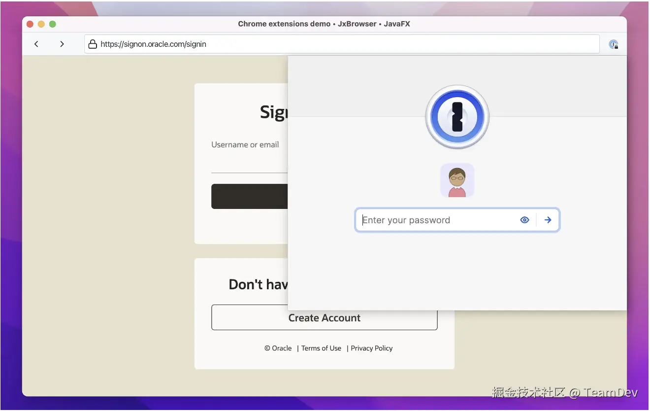Viewport: 650px width, 411px height.
Task: Click the lock badge on the 1Password toolbar icon
Action: [x=617, y=47]
